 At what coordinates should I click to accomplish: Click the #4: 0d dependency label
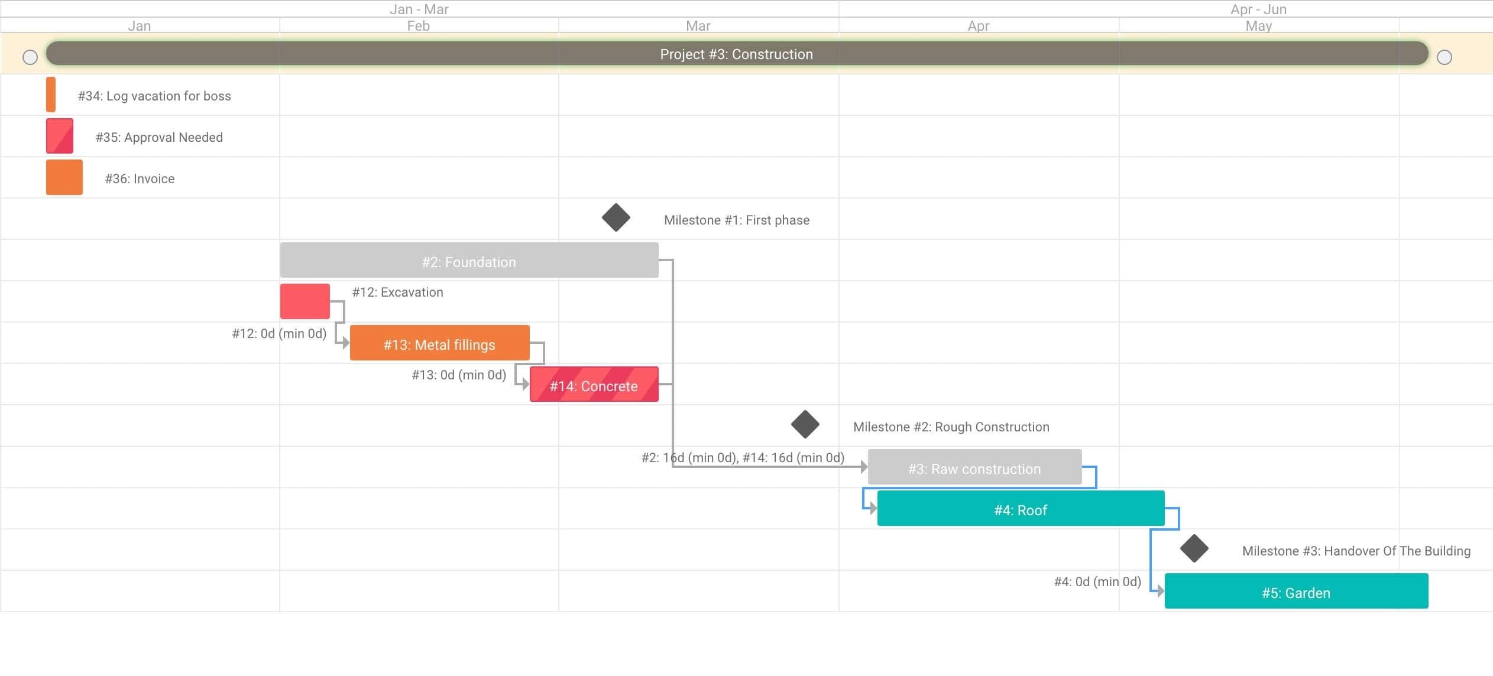point(1097,581)
